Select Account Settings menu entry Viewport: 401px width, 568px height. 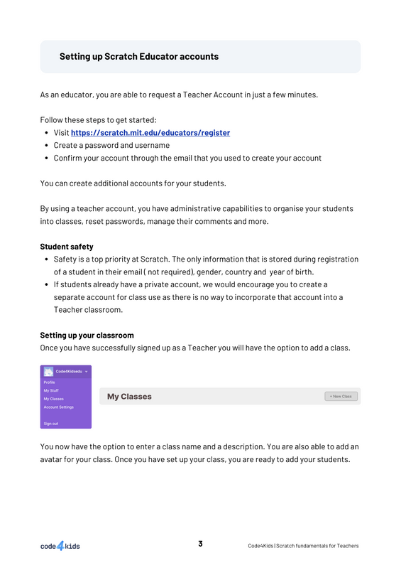point(59,407)
